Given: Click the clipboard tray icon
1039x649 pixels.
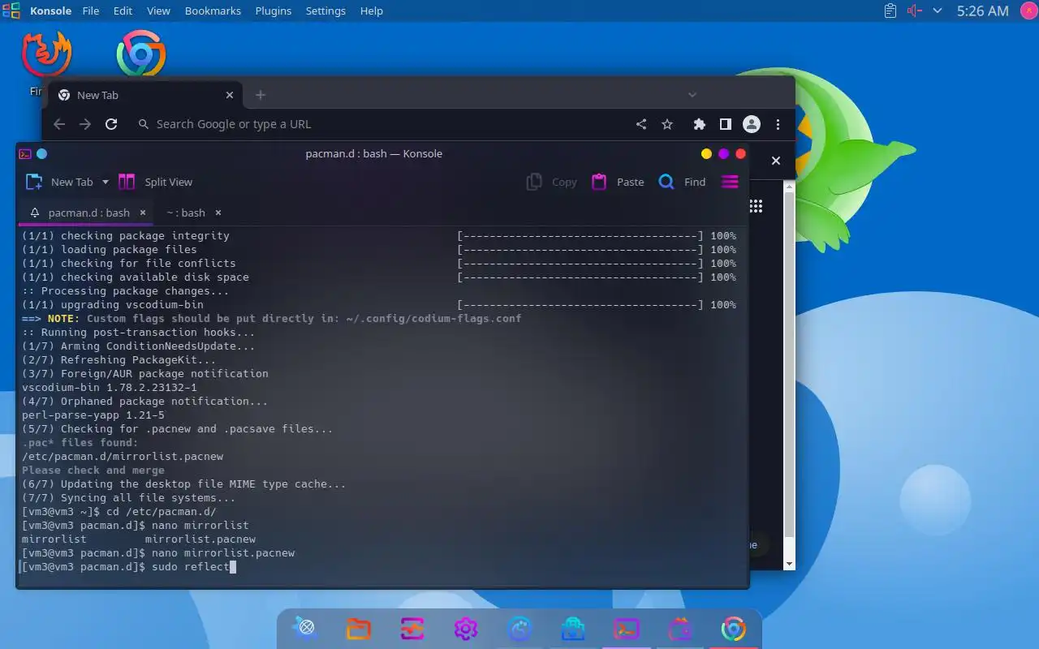Looking at the screenshot, I should pyautogui.click(x=890, y=11).
